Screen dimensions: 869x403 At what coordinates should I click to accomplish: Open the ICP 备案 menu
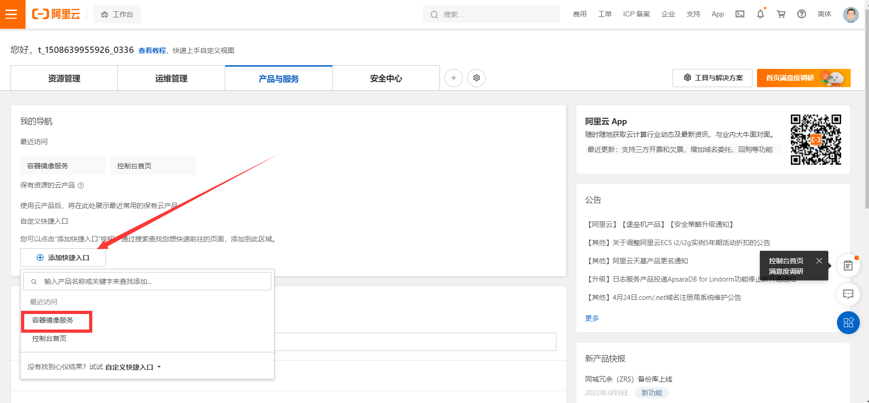[x=636, y=14]
